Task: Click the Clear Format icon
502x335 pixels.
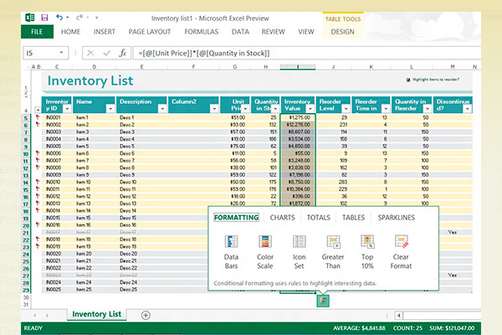Action: click(401, 243)
